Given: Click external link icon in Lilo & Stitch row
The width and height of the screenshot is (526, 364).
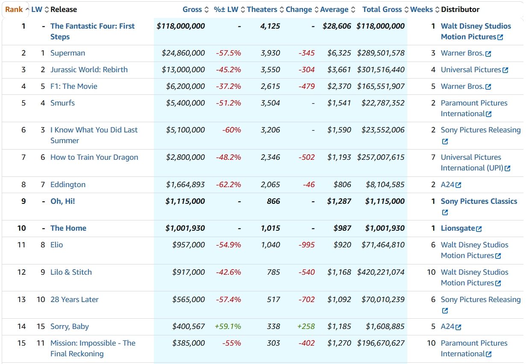Looking at the screenshot, I should 498,283.
